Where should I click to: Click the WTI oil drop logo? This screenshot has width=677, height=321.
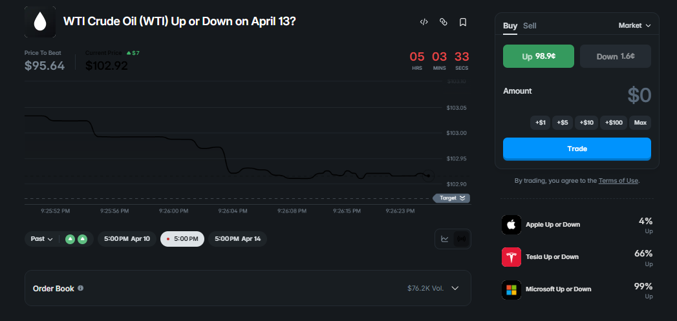39,22
